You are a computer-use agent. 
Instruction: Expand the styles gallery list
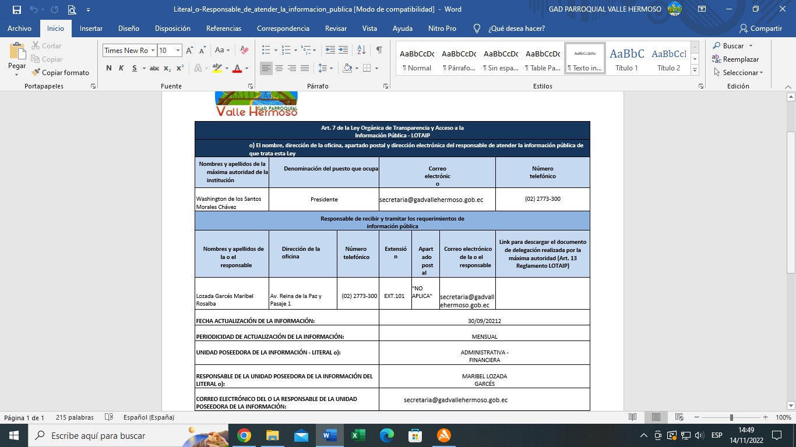(695, 70)
